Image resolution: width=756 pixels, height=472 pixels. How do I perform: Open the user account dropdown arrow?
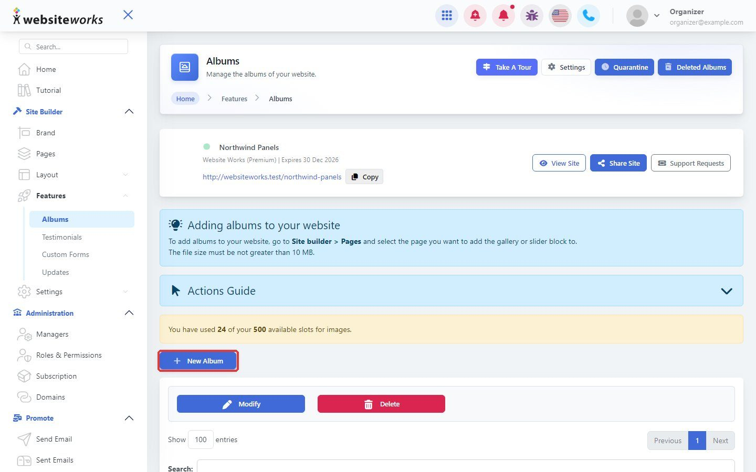click(x=657, y=16)
